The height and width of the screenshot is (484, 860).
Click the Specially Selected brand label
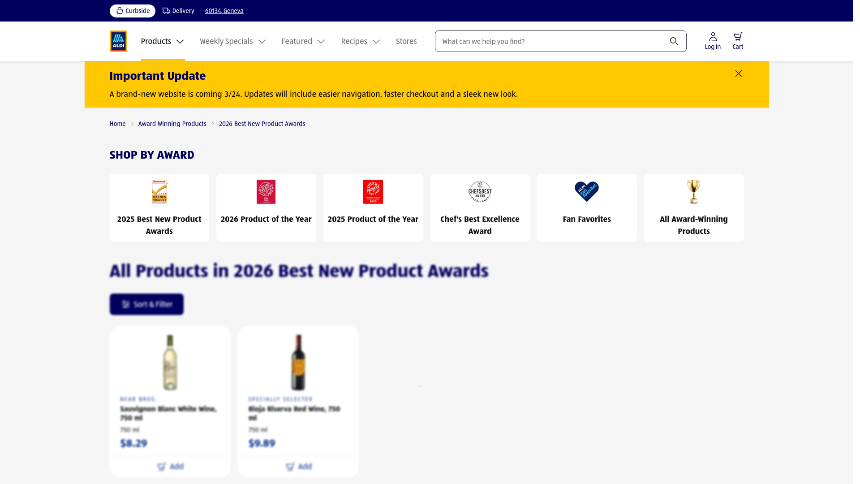click(x=280, y=399)
